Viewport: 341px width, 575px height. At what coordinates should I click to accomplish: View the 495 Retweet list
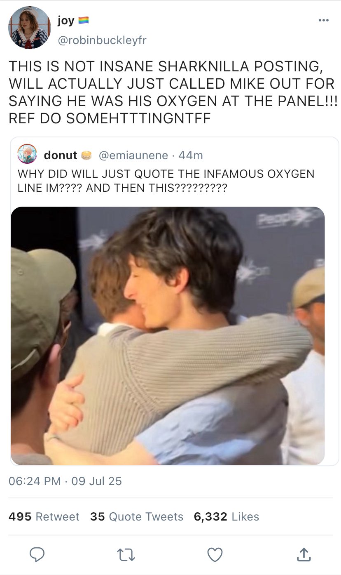click(x=44, y=516)
